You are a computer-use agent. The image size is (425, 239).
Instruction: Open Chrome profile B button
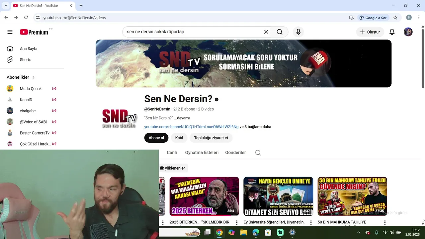[409, 18]
